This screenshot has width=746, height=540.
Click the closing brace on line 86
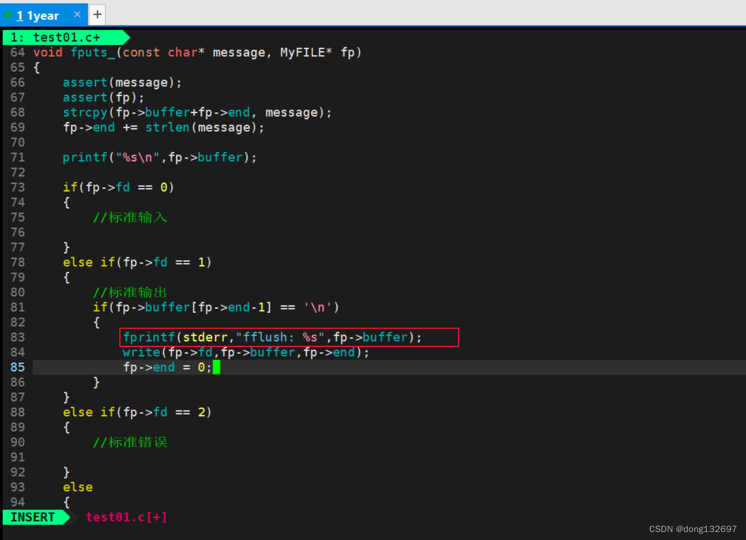click(x=97, y=382)
